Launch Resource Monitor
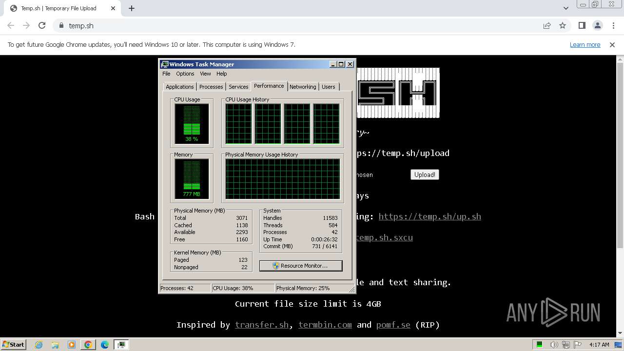The width and height of the screenshot is (624, 351). tap(301, 266)
